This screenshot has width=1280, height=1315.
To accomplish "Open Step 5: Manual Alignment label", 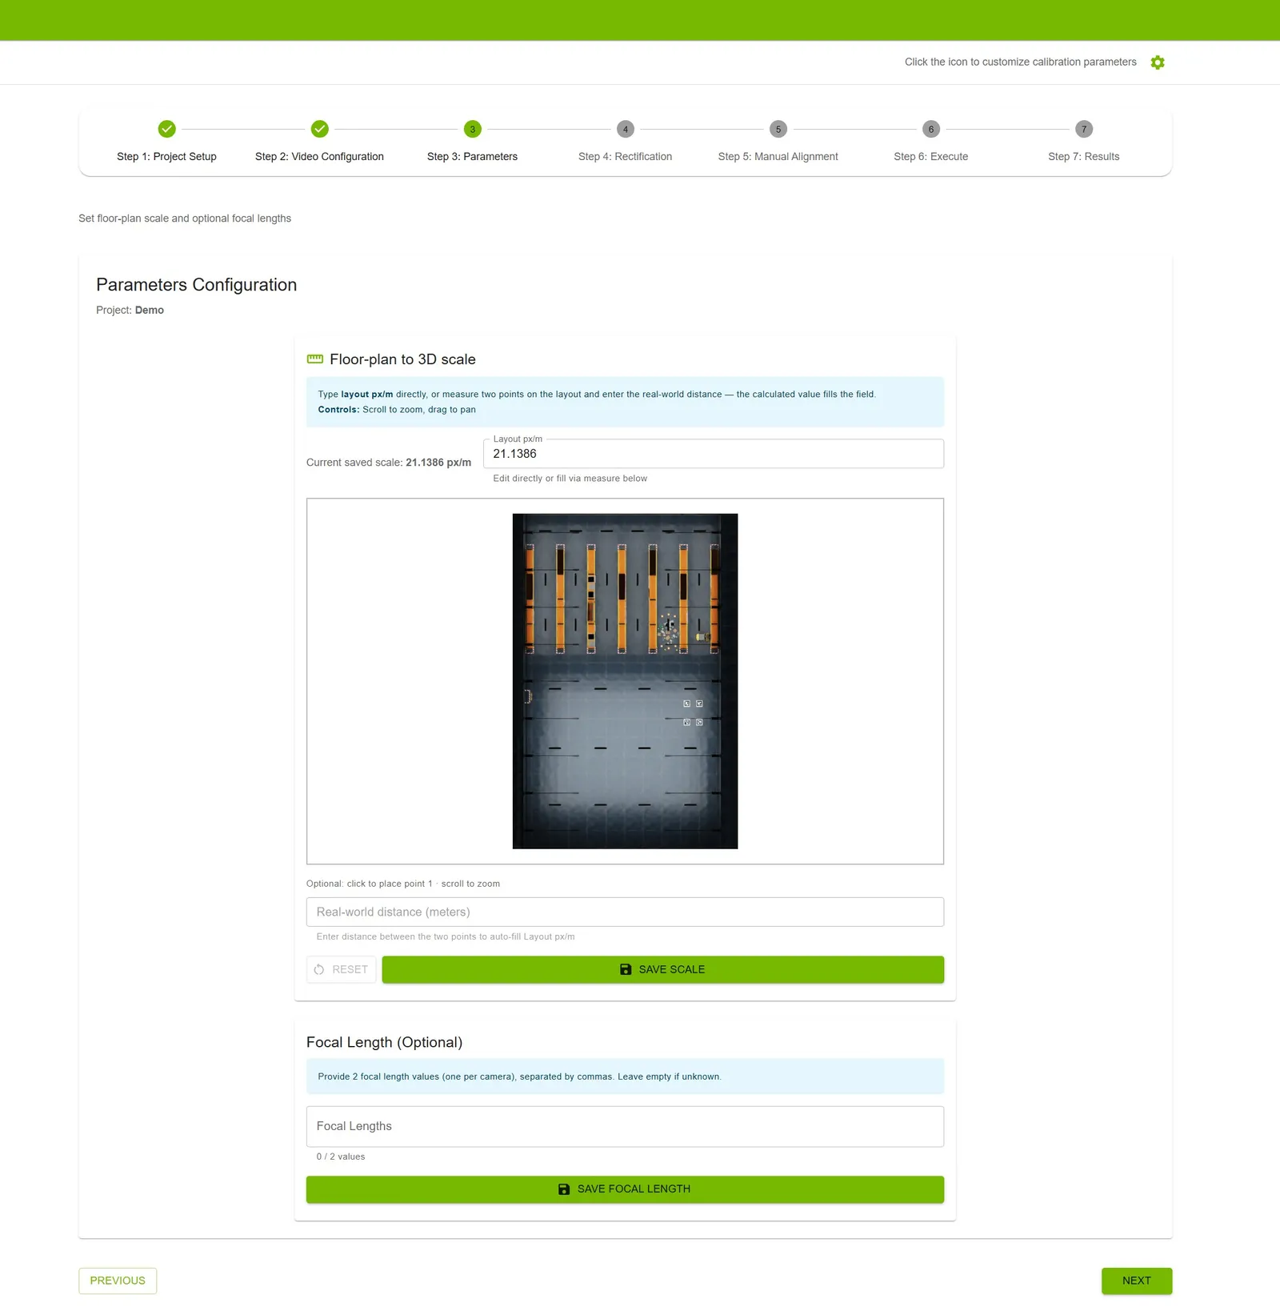I will tap(778, 157).
